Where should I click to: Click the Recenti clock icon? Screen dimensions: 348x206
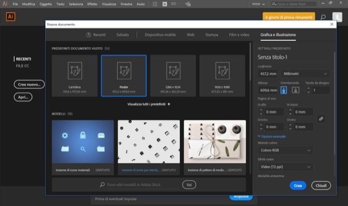(88, 35)
